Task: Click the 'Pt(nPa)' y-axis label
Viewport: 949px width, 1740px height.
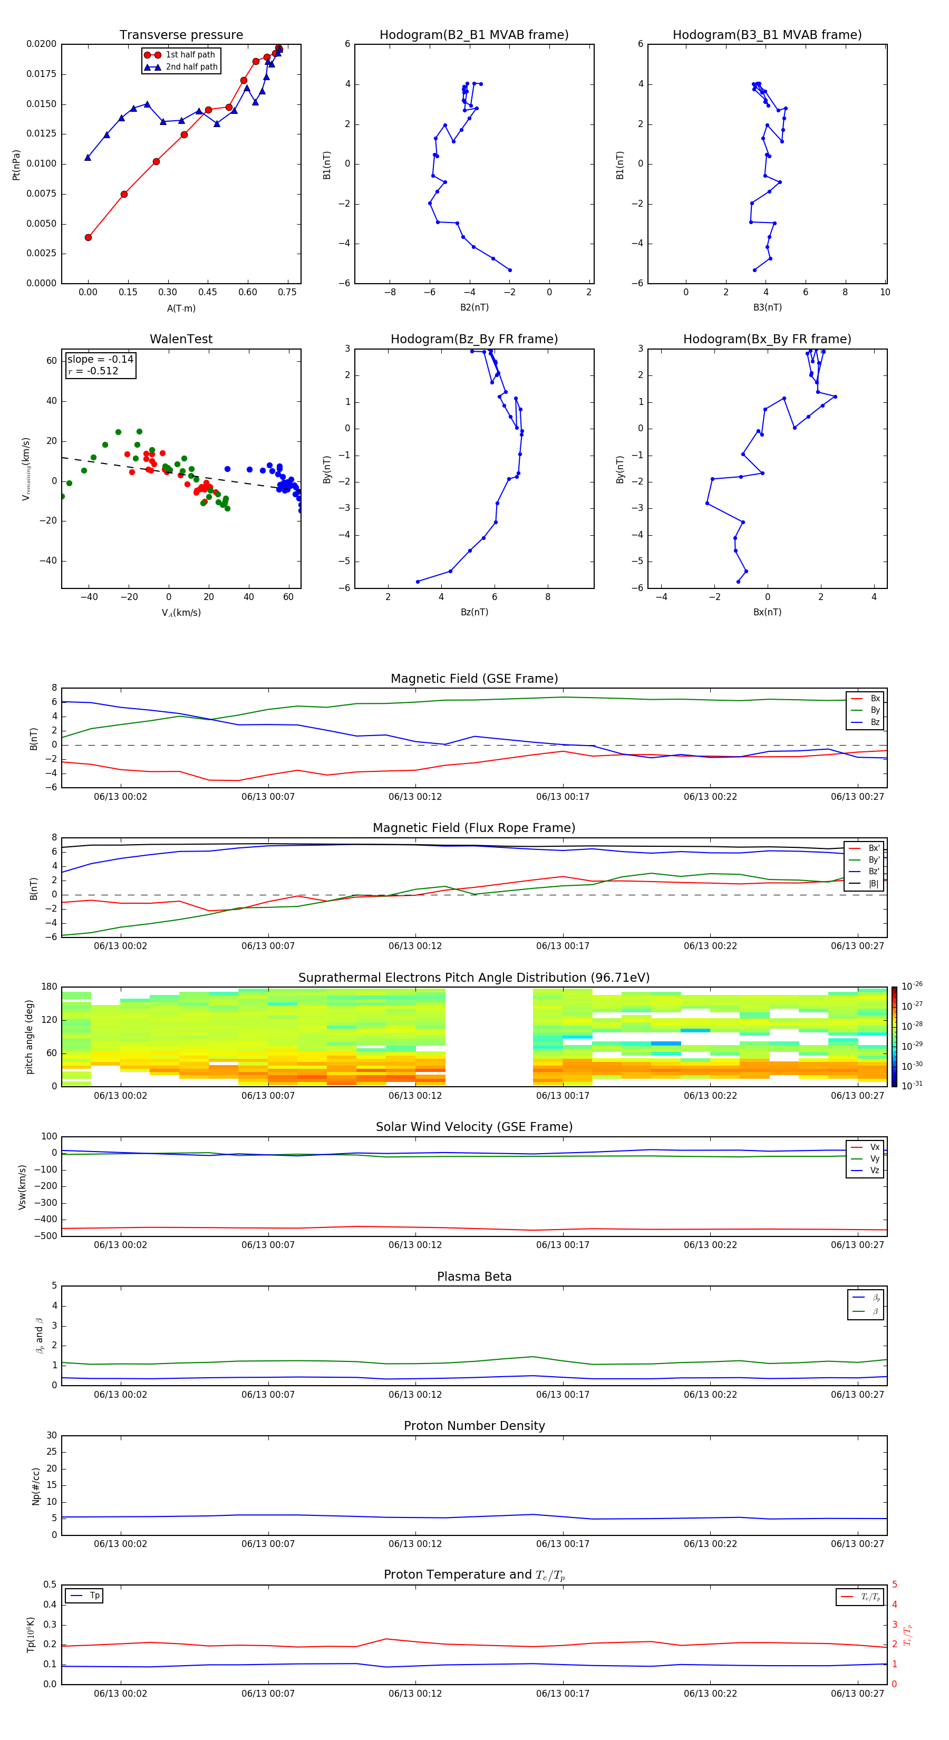Action: click(16, 165)
